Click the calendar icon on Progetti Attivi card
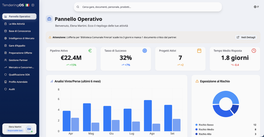Screen dimensions: 264x137 point(199,51)
